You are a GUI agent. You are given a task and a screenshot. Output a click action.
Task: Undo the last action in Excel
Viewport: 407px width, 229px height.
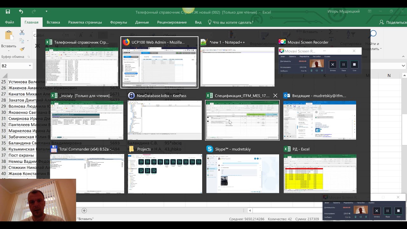21,12
